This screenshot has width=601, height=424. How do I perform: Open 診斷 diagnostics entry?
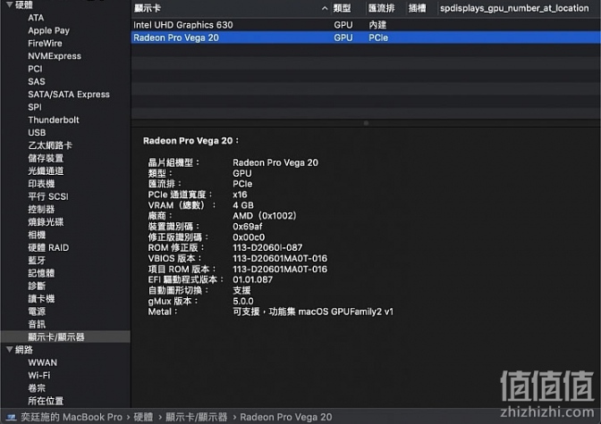click(37, 286)
